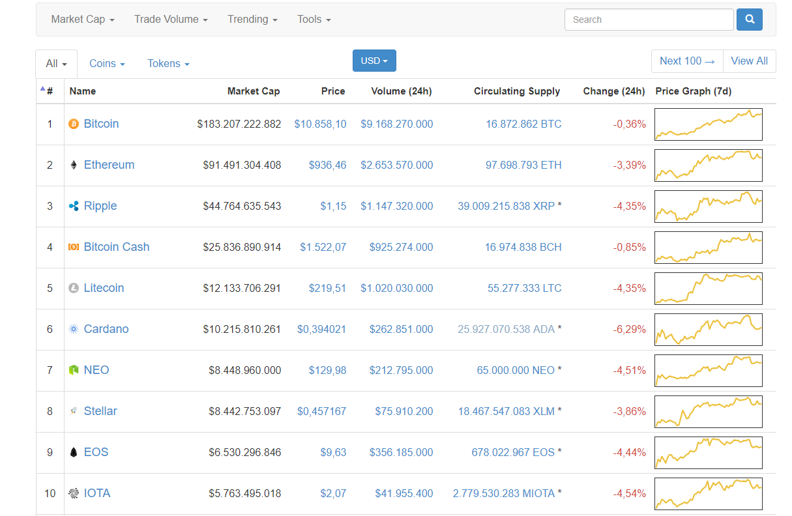This screenshot has height=516, width=792.
Task: Click the Cardano logo icon
Action: pyautogui.click(x=74, y=329)
